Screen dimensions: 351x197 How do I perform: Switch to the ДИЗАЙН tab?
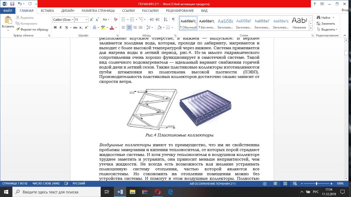coord(68,11)
